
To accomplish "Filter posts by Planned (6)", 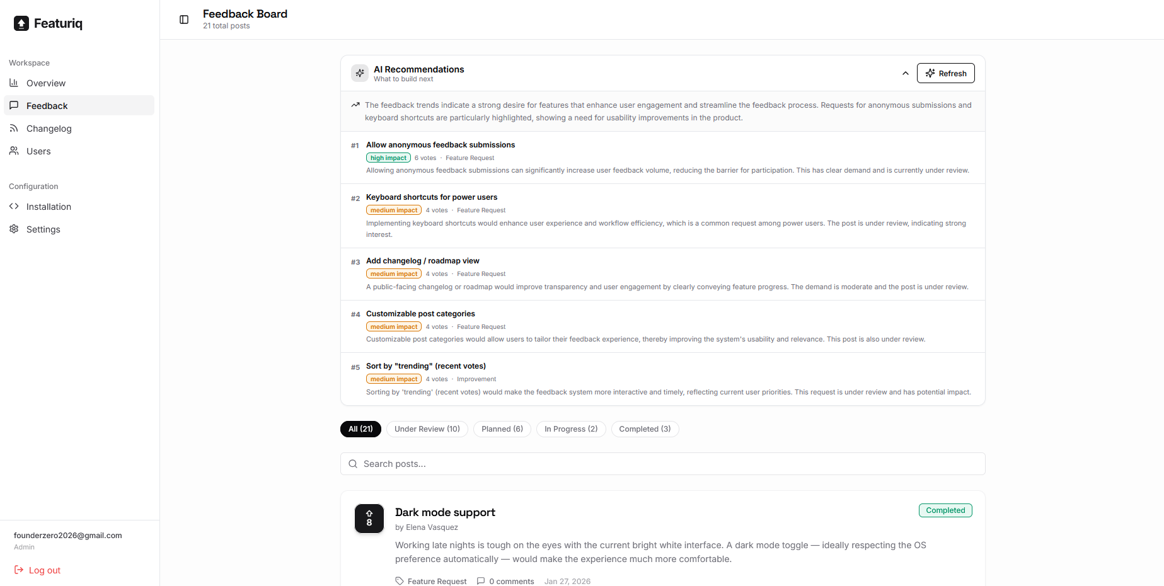I will point(502,429).
